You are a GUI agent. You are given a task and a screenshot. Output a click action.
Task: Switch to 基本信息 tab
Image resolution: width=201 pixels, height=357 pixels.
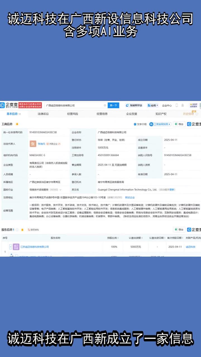tap(13, 114)
